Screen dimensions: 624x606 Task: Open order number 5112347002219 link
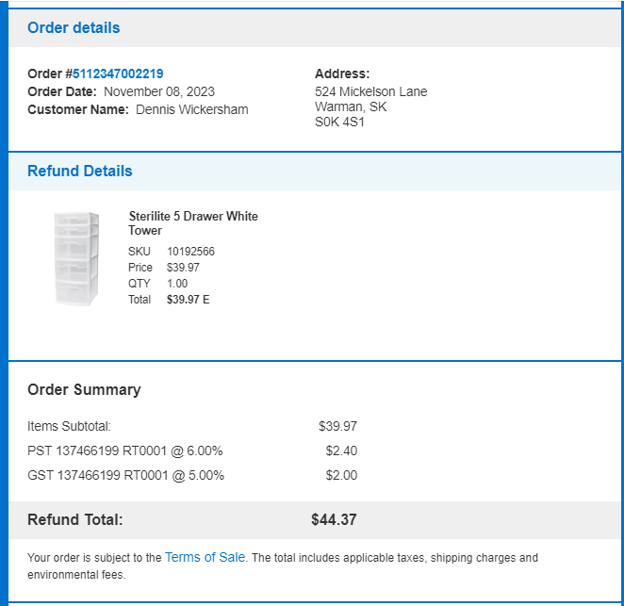(118, 74)
